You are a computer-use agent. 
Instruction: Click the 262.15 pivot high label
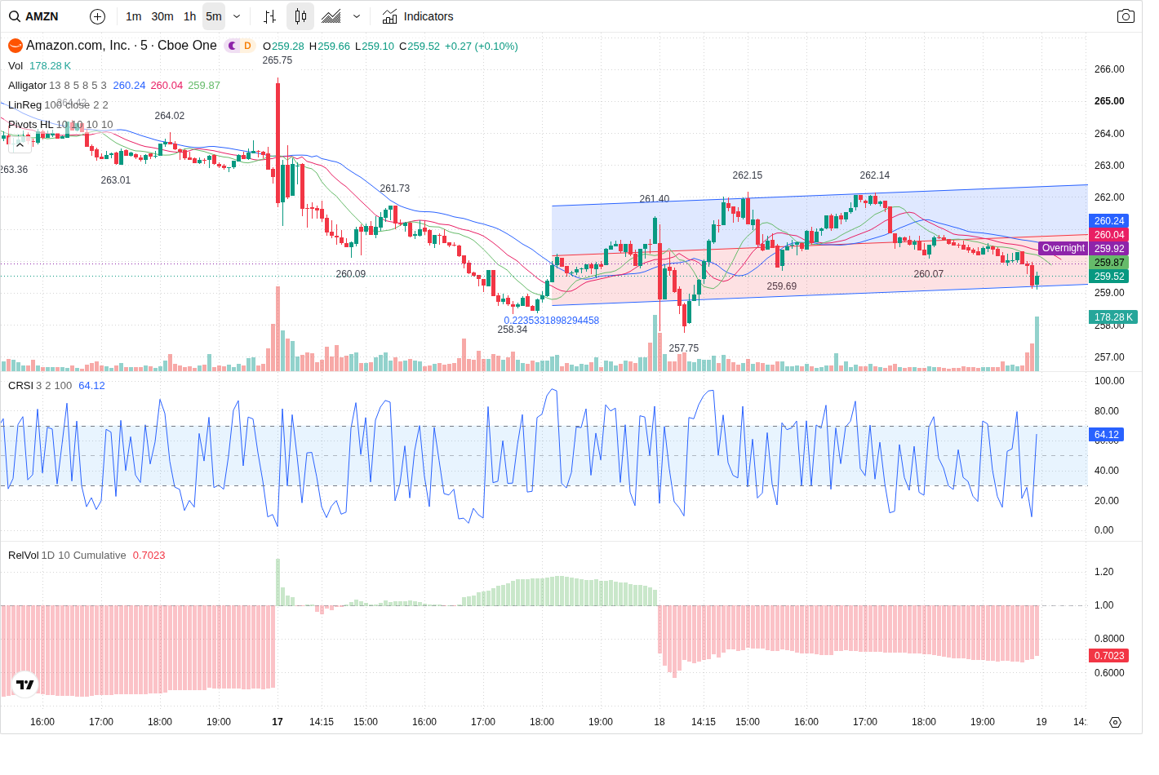click(748, 175)
